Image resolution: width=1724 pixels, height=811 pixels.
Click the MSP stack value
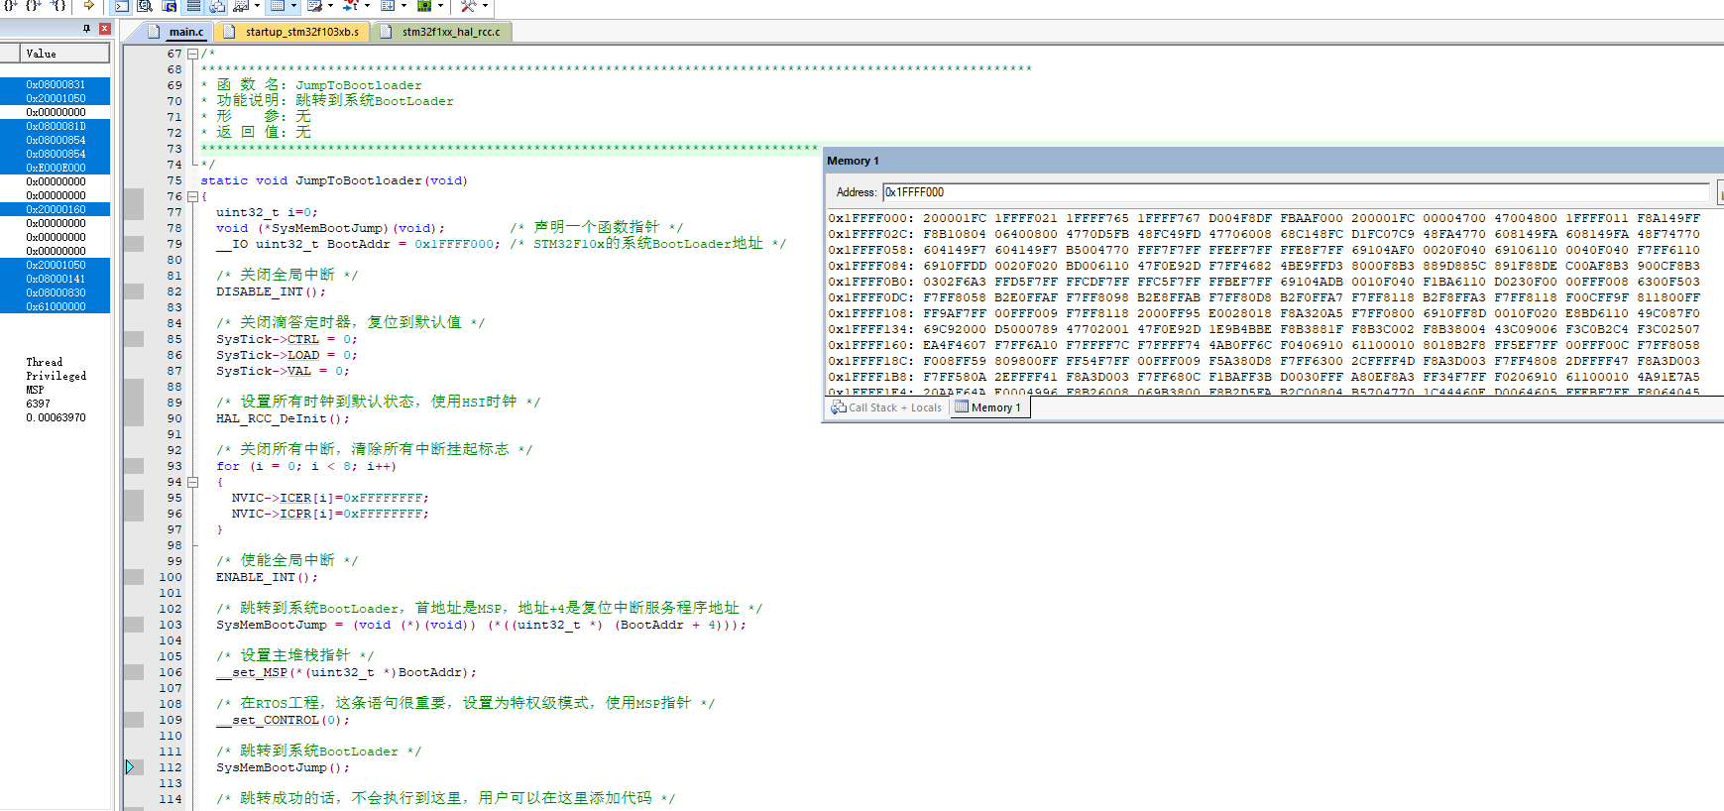click(x=35, y=390)
